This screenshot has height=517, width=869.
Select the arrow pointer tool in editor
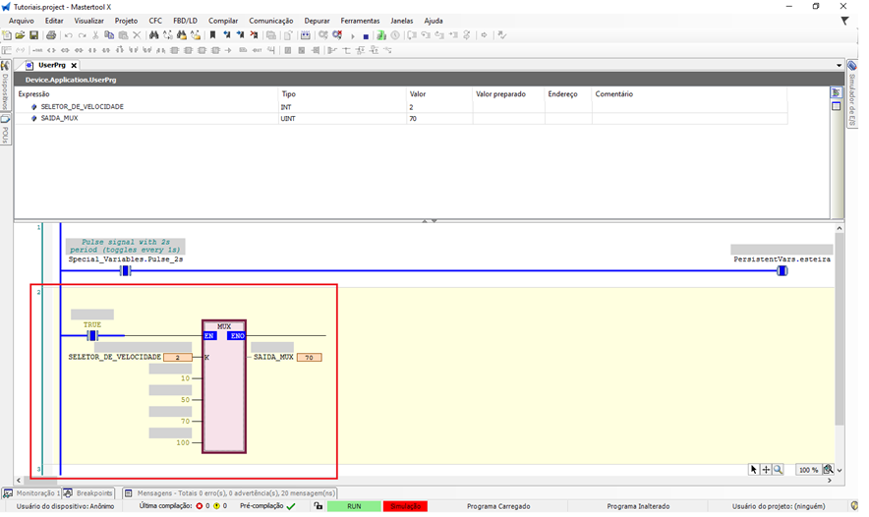[x=754, y=470]
